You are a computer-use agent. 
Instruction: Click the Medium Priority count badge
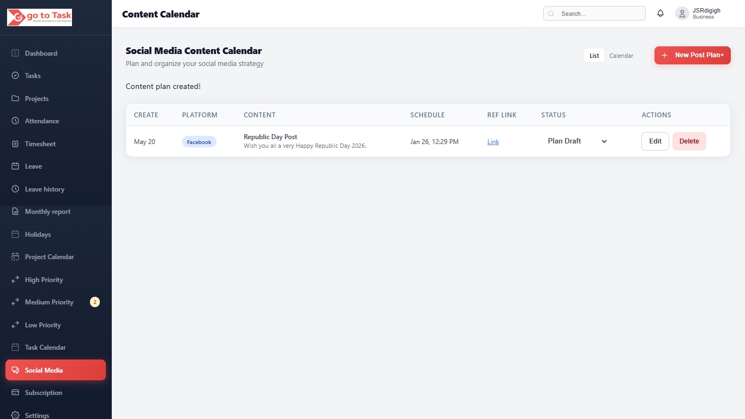95,302
